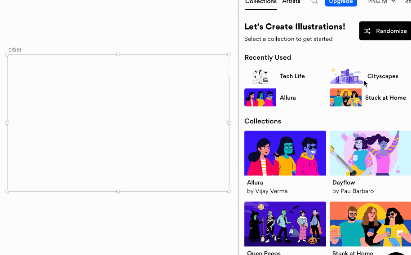The width and height of the screenshot is (411, 255).
Task: Open the Dayflow collection card image
Action: [370, 153]
